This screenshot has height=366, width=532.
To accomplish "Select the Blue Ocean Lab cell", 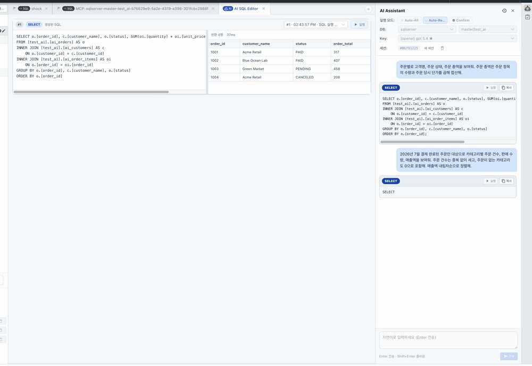I will (267, 60).
